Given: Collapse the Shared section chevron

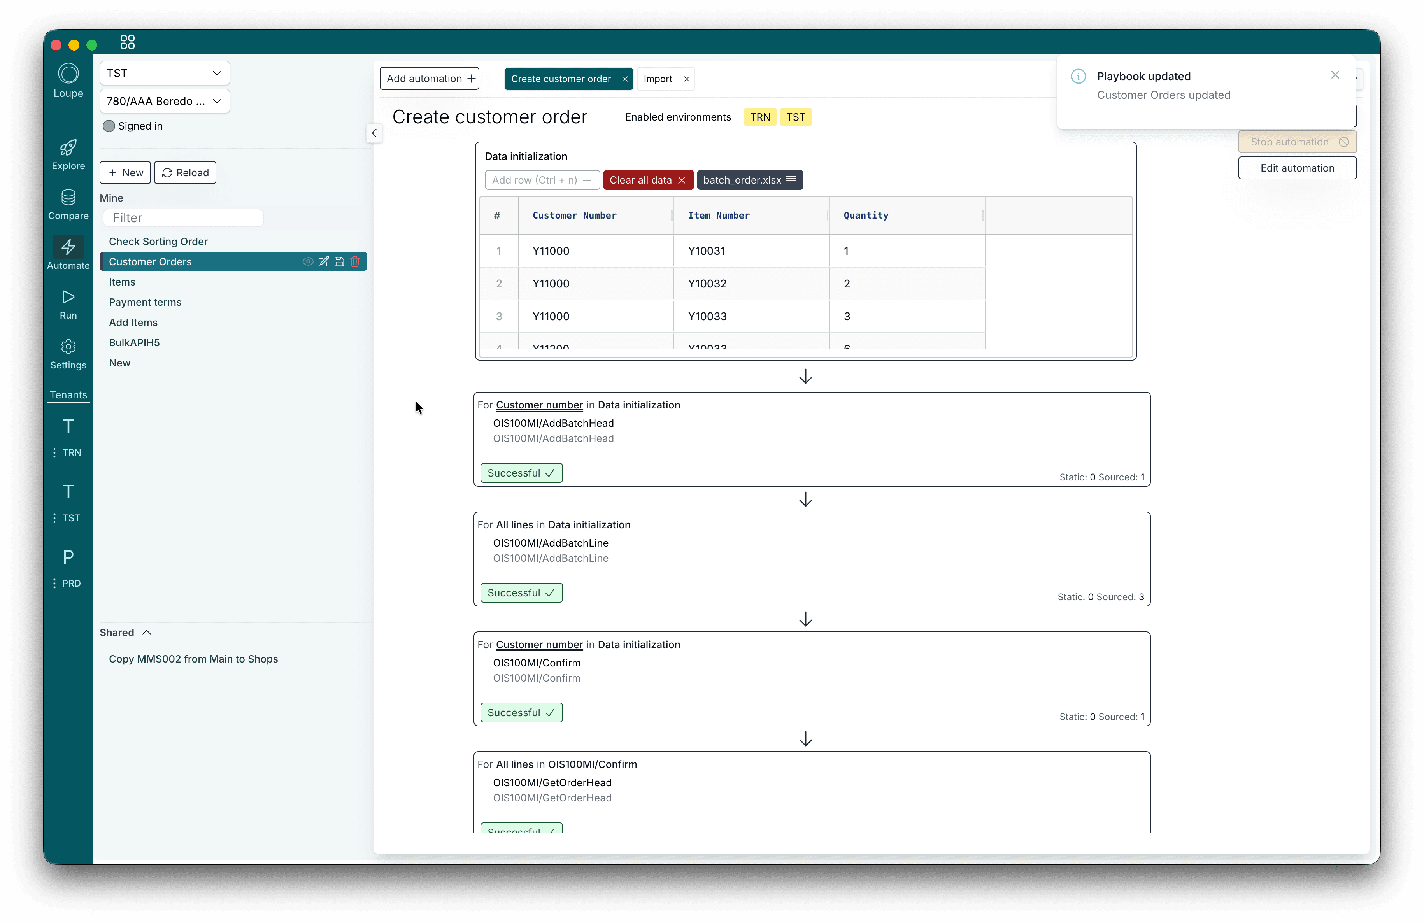Looking at the screenshot, I should pyautogui.click(x=147, y=633).
